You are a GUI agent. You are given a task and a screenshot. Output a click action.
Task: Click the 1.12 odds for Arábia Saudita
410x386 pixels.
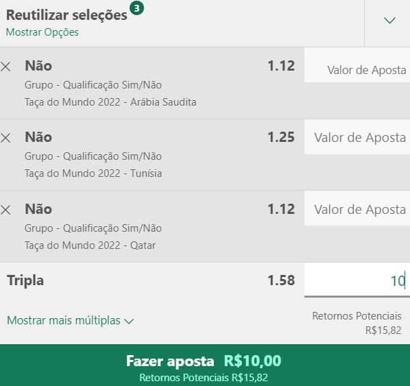281,66
